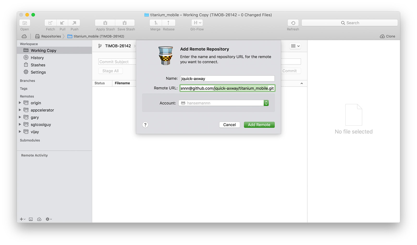Screen dimensions: 417x245
Task: Open the gear actions menu in the bottom bar
Action: coord(49,219)
